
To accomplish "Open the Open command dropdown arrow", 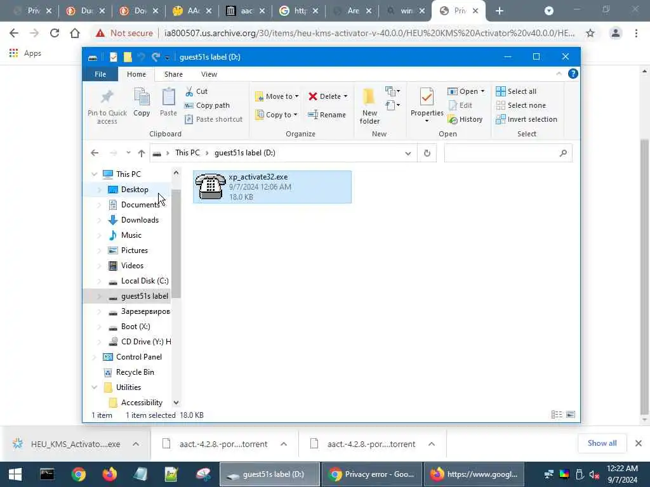I will tap(482, 91).
